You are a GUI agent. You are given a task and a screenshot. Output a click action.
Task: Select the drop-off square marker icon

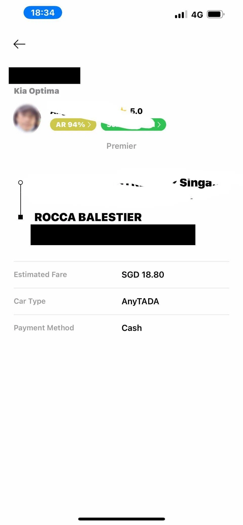click(21, 217)
